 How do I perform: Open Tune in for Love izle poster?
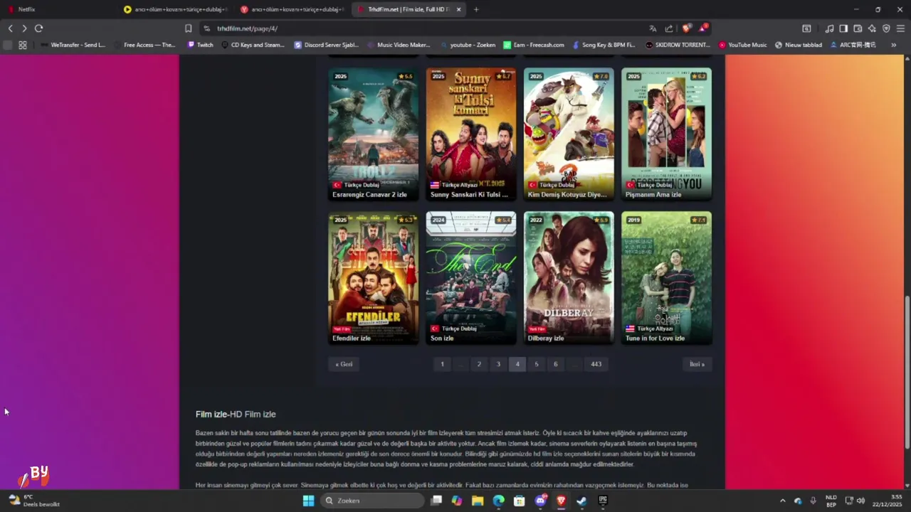pos(666,278)
